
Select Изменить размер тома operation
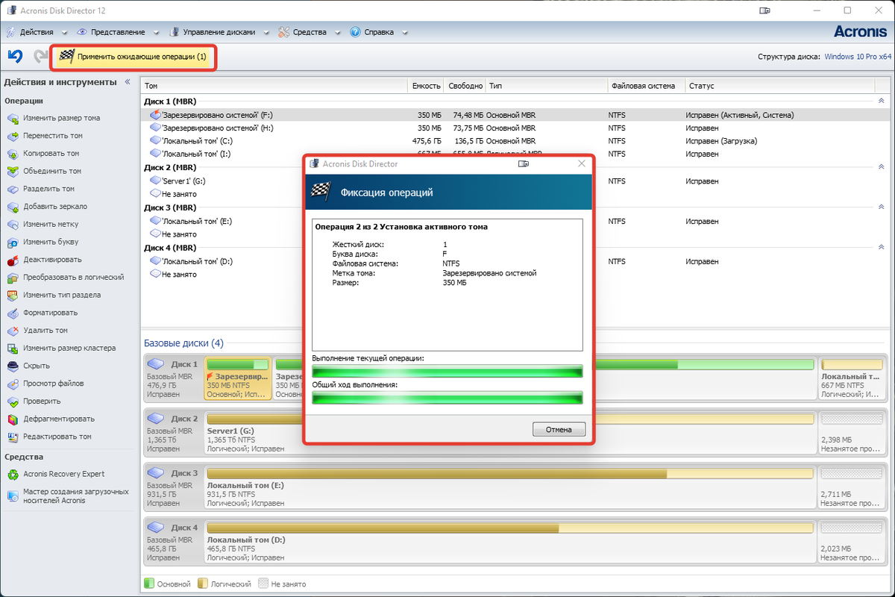click(x=61, y=118)
